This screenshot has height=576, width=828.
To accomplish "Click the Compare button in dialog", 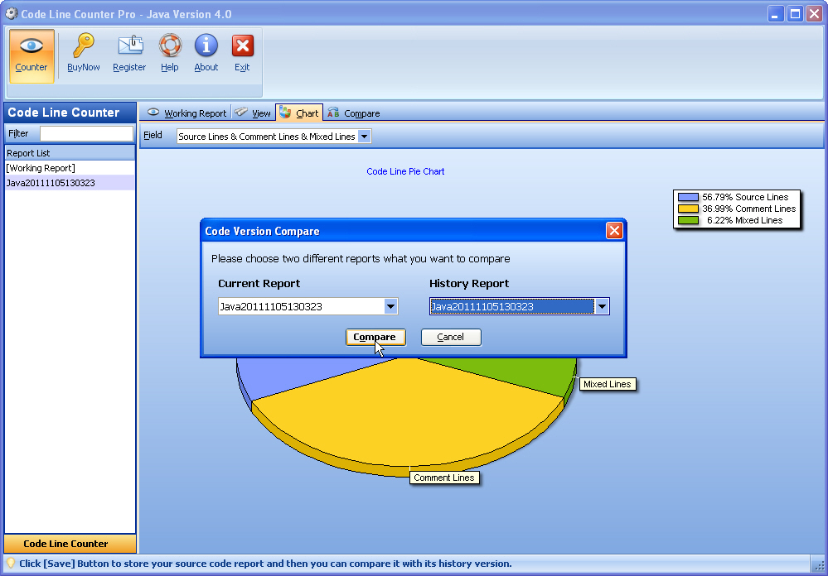I will (375, 337).
